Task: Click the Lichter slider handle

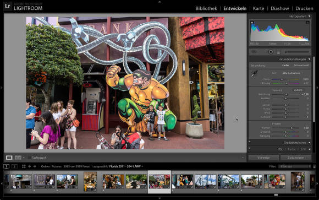Action: tap(285, 105)
